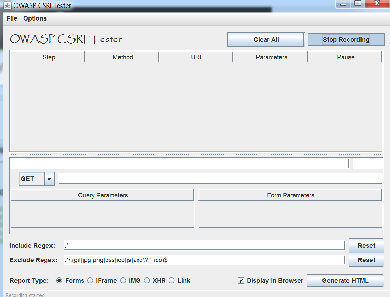This screenshot has height=297, width=390.
Task: Click the Form Parameters header
Action: click(x=290, y=195)
